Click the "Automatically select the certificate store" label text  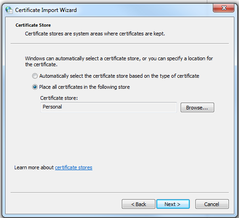119,76
